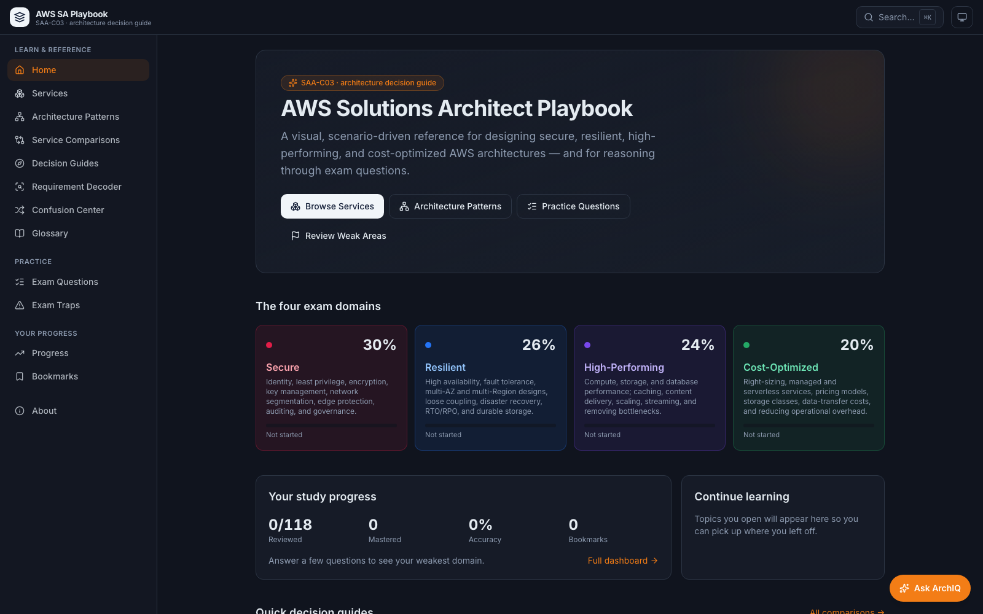The height and width of the screenshot is (614, 983).
Task: Select Requirement Decoder in sidebar
Action: click(78, 187)
